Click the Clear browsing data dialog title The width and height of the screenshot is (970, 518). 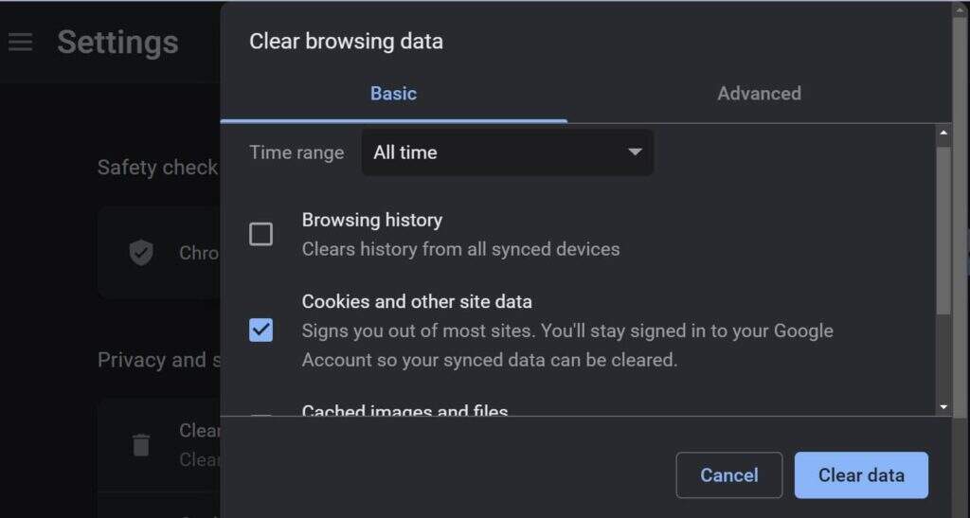[346, 42]
